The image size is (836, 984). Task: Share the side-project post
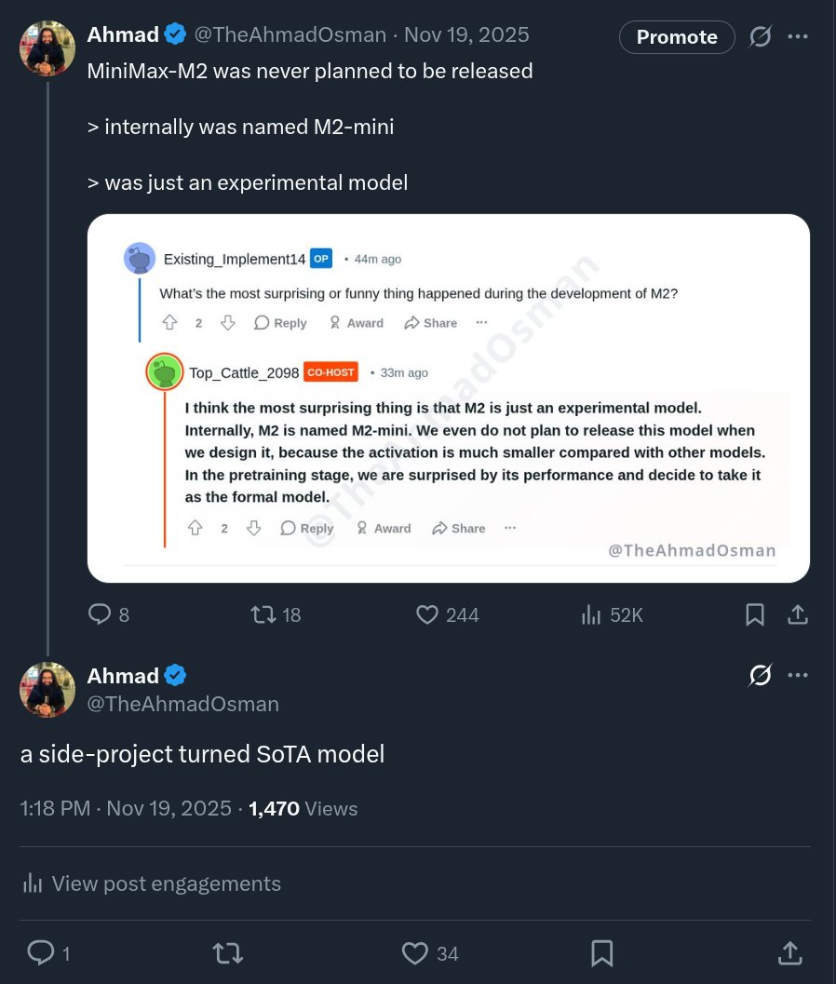(789, 953)
